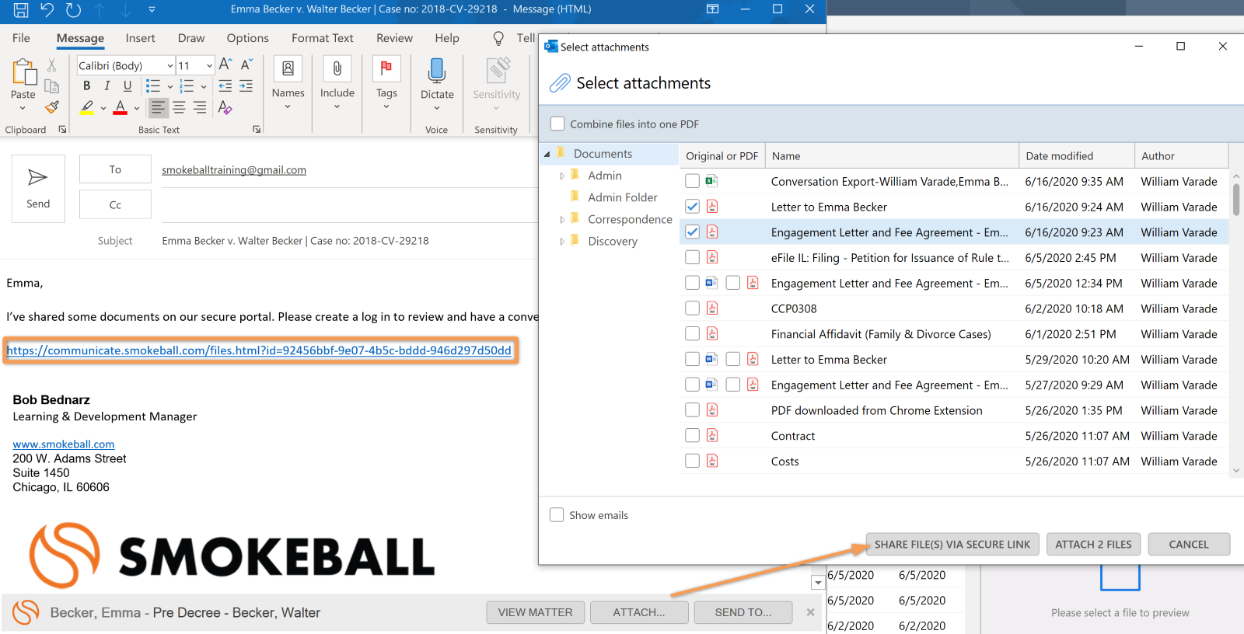Click the numbered list icon
The image size is (1244, 634).
[187, 86]
